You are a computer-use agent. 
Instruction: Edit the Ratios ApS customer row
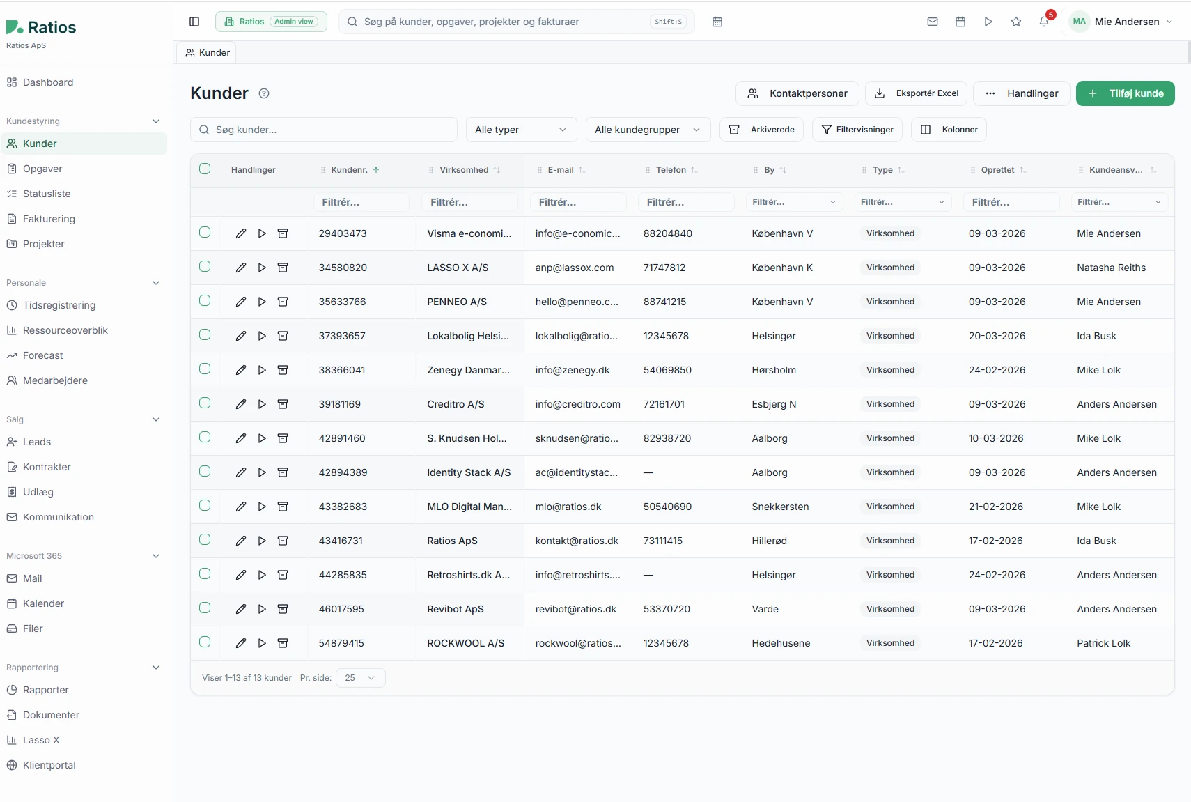(241, 541)
